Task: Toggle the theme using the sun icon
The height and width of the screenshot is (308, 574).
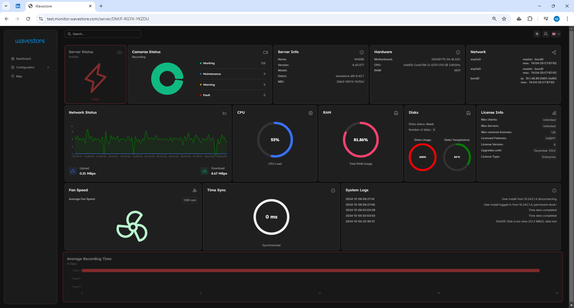Action: (x=537, y=34)
